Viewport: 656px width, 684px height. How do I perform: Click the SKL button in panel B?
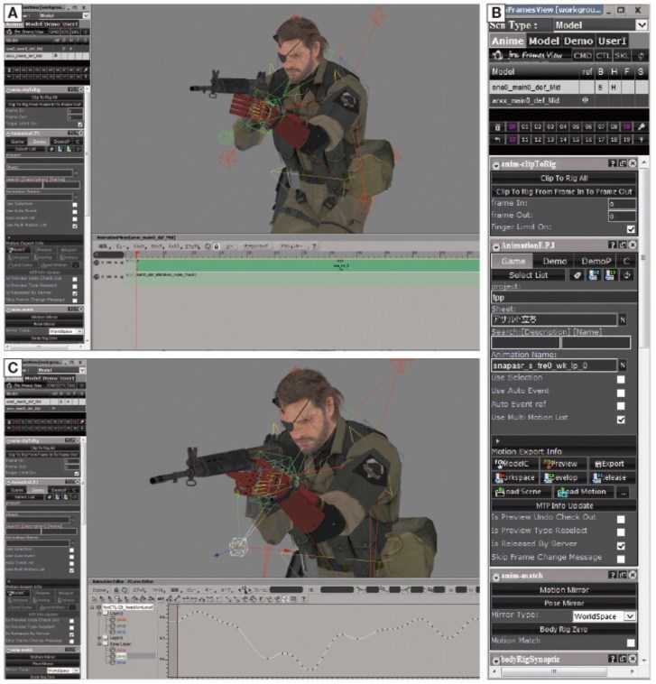pos(621,55)
